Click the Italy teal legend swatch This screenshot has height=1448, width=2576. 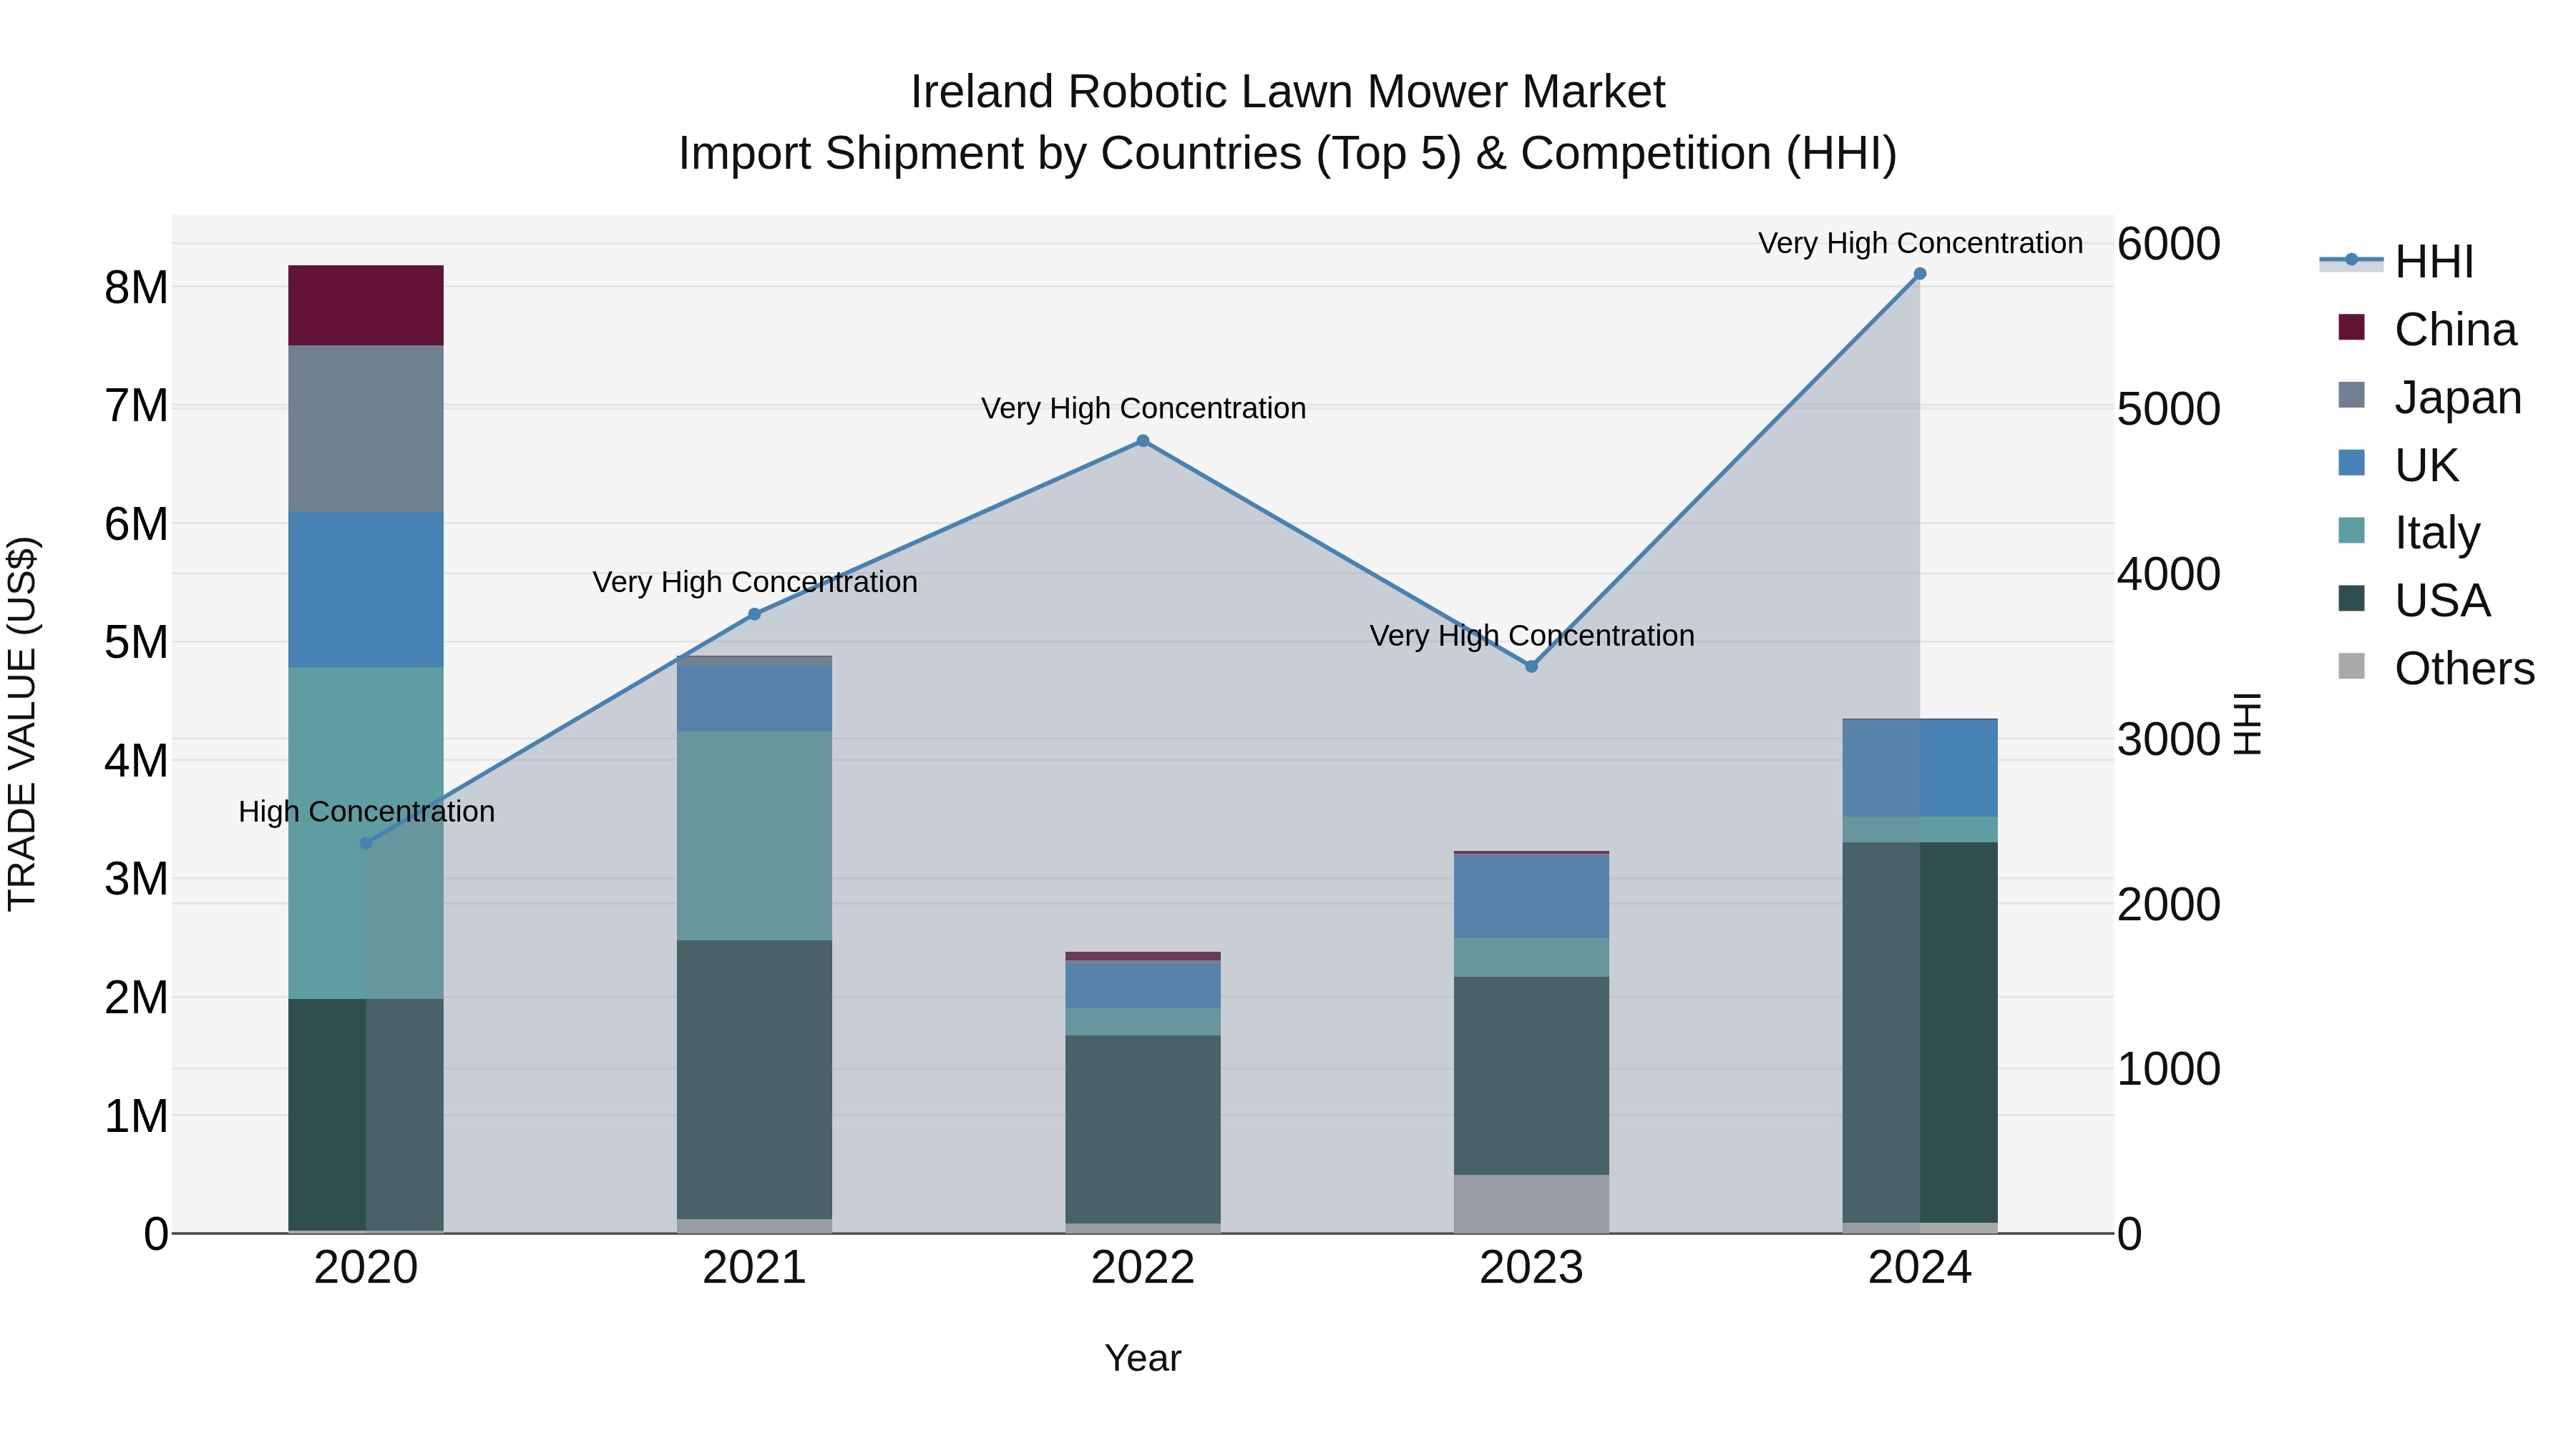(x=2352, y=531)
